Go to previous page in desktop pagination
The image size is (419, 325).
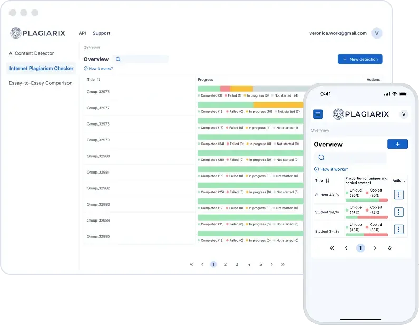pyautogui.click(x=202, y=264)
